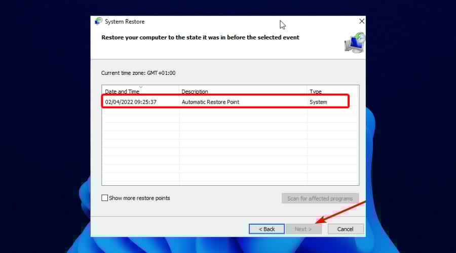
Task: Go to previous step with Back button
Action: [x=267, y=229]
